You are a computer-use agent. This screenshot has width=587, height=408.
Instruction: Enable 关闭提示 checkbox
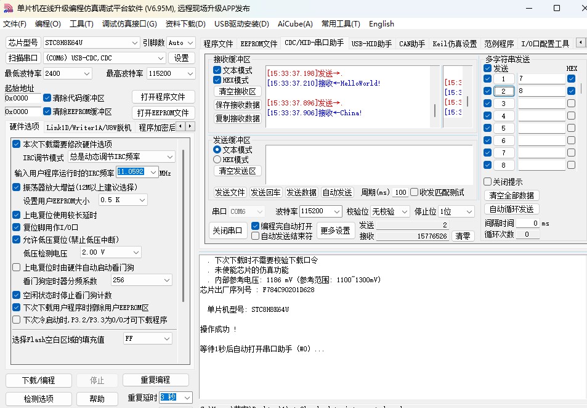487,182
